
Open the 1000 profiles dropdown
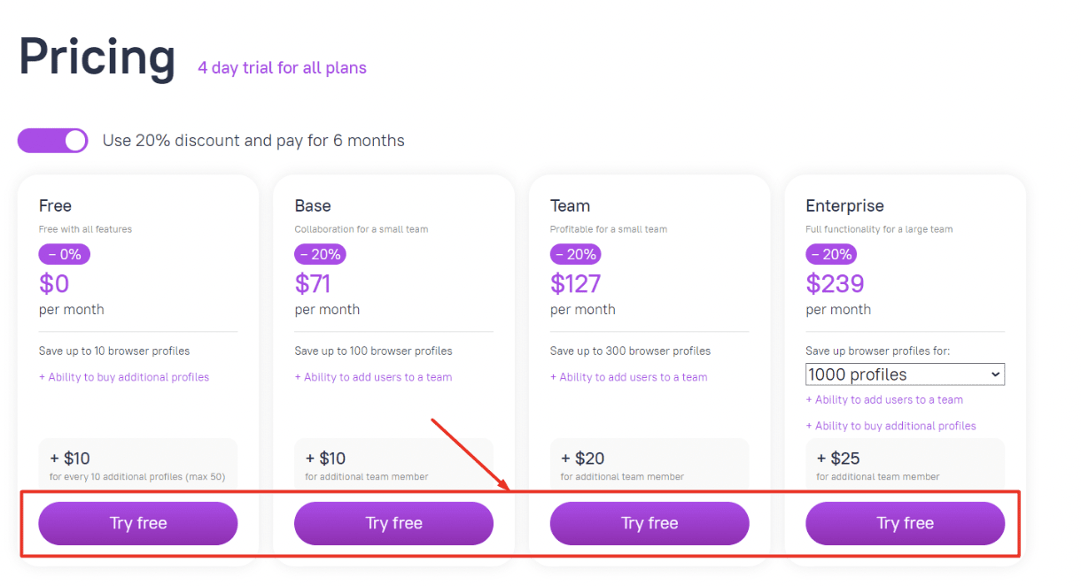point(905,374)
